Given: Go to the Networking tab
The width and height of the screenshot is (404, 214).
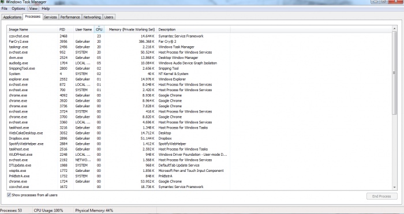Looking at the screenshot, I should pyautogui.click(x=92, y=17).
